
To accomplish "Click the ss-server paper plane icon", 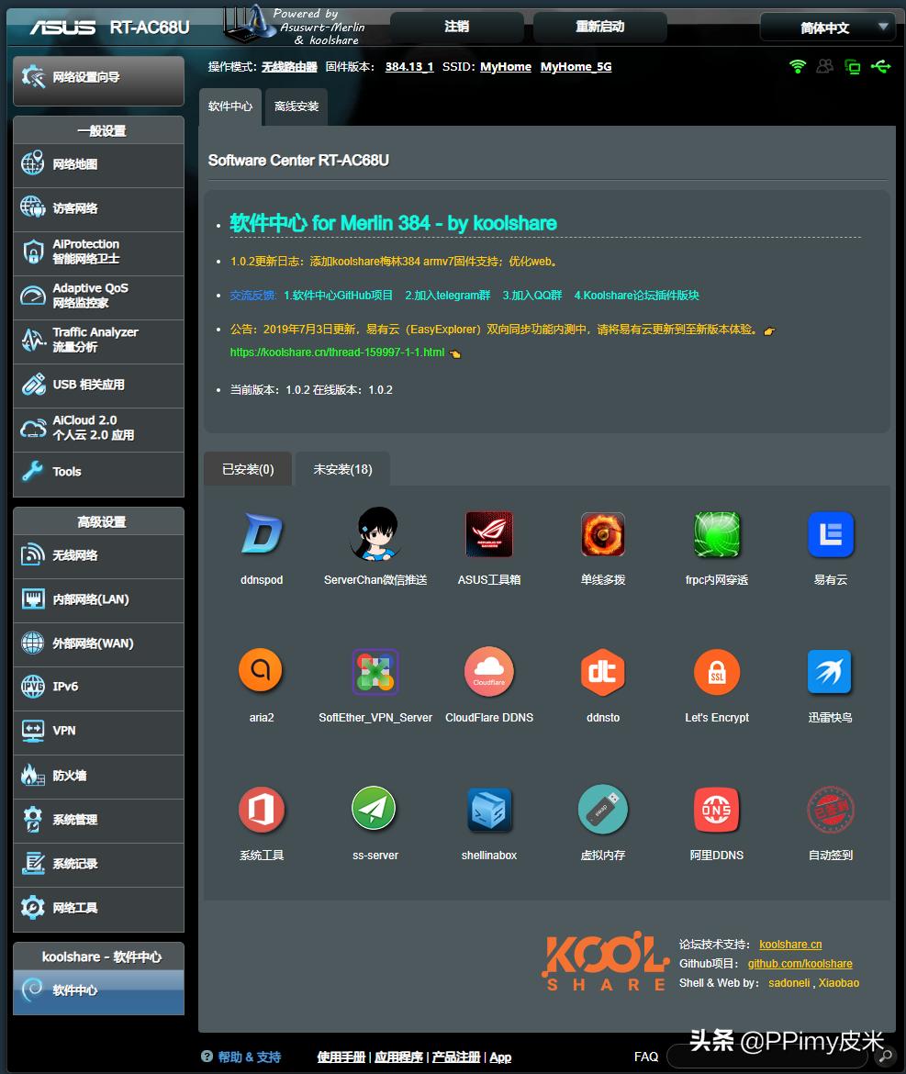I will tap(375, 810).
